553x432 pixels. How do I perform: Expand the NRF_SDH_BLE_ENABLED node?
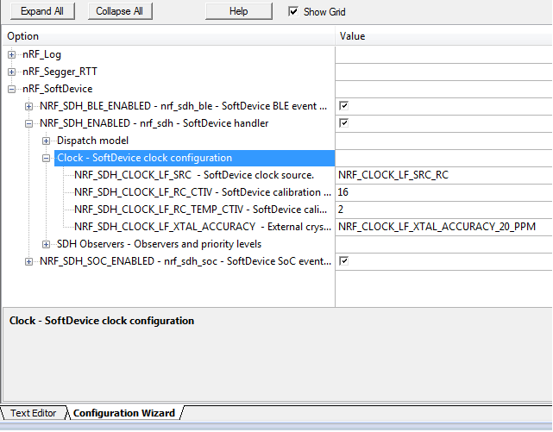point(29,106)
